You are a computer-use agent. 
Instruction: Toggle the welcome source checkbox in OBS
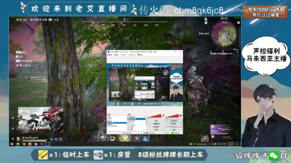click(x=129, y=125)
